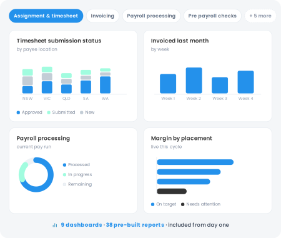Click the SA stacked bar
This screenshot has height=238, width=281.
point(86,82)
